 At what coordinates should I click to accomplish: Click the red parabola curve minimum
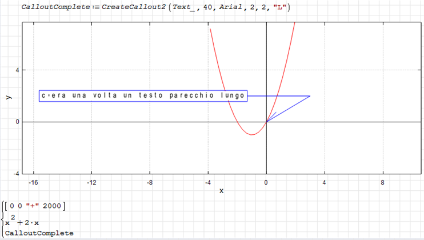point(252,134)
